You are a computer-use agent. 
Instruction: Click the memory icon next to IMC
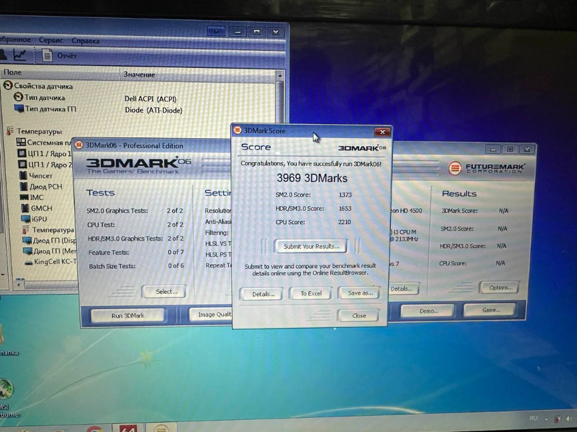tap(24, 197)
